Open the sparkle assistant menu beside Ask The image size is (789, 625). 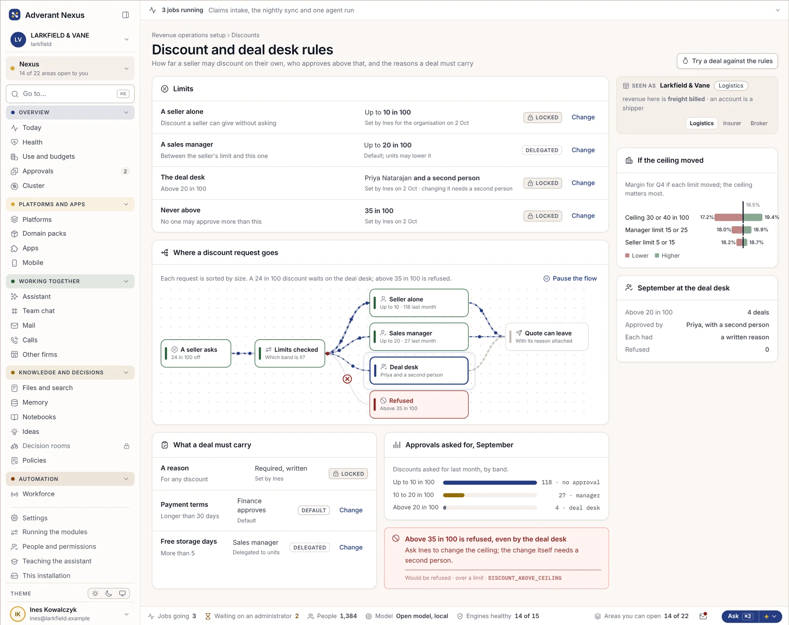770,616
